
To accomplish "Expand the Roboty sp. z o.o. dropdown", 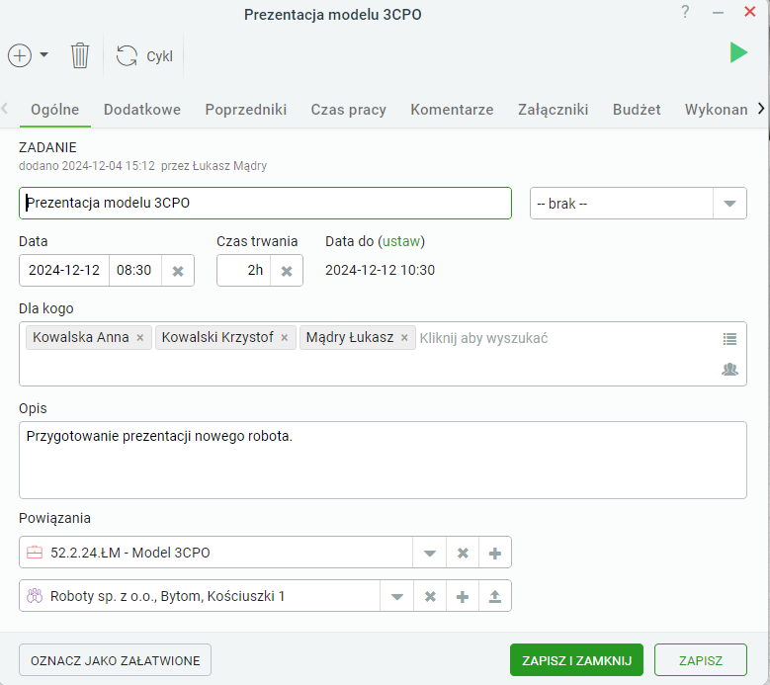I will click(397, 597).
